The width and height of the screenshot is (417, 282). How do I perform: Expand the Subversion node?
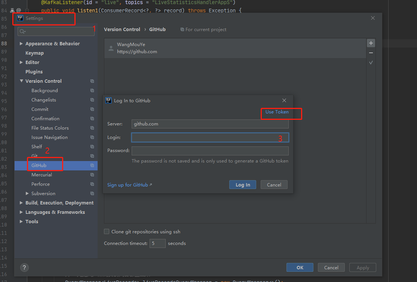tap(27, 193)
